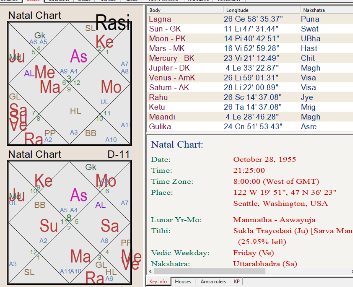The height and width of the screenshot is (287, 353).
Task: Click As in the Rasi chart
Action: point(78,56)
